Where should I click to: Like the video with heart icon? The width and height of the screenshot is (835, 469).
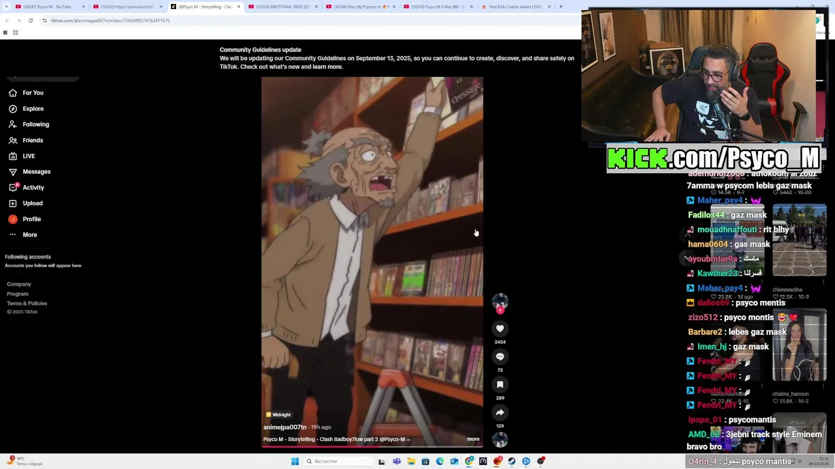500,329
